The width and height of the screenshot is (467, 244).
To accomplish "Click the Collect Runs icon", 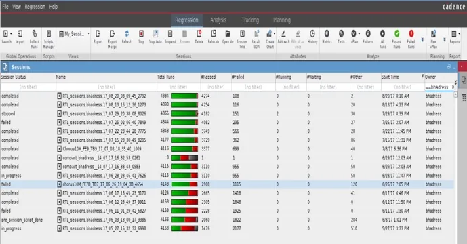I will click(x=35, y=39).
